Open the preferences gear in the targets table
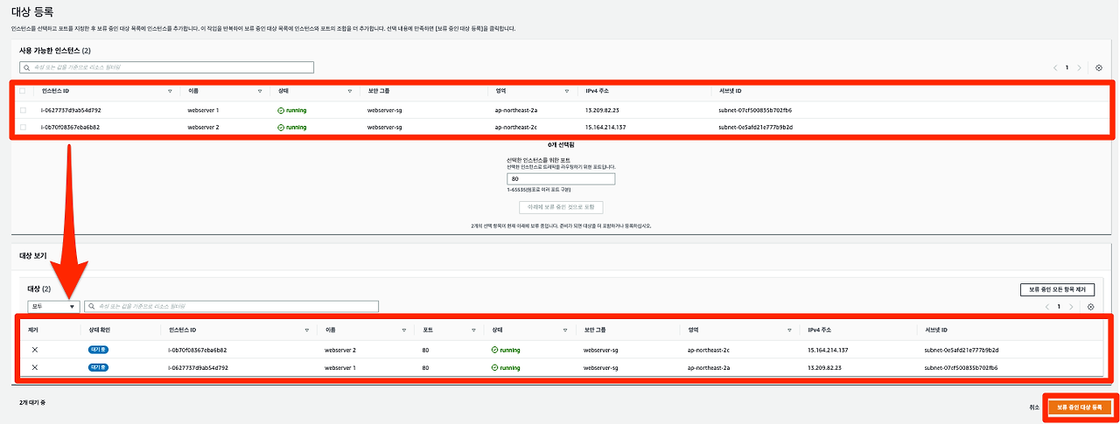This screenshot has height=424, width=1120. coord(1090,307)
